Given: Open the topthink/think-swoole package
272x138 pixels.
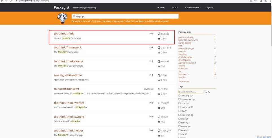Looking at the screenshot, I should pyautogui.click(x=69, y=117).
